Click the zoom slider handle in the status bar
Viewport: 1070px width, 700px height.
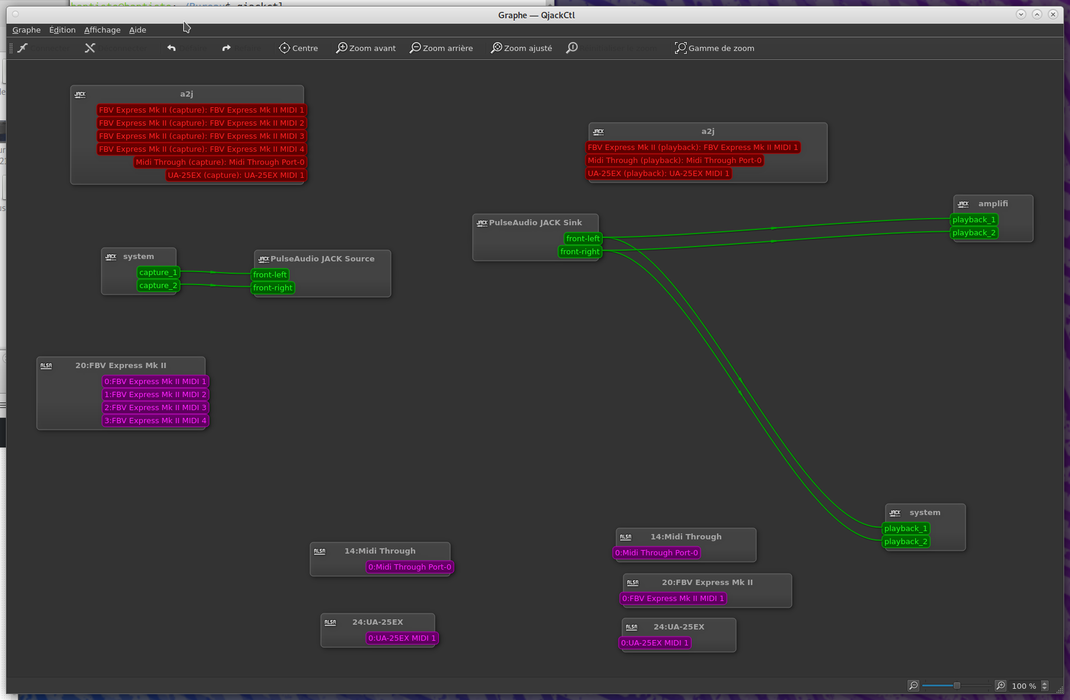(957, 686)
